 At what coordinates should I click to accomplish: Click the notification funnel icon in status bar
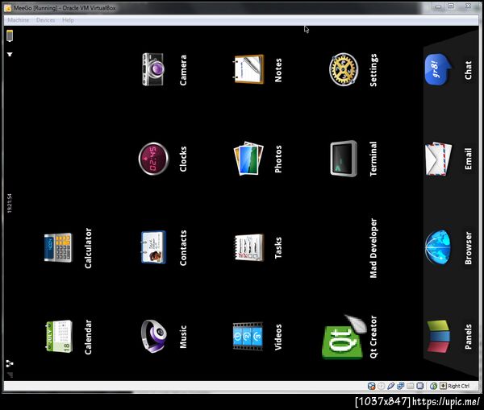coord(10,55)
